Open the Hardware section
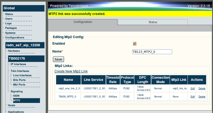This screenshot has width=213, height=113. click(x=14, y=51)
